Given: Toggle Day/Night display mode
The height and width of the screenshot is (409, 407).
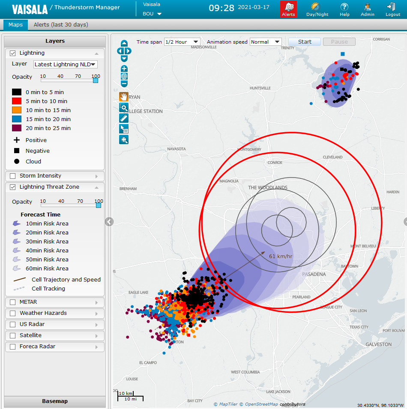Looking at the screenshot, I should [x=317, y=9].
